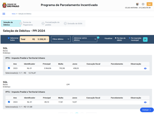
Task: Click the Avançar button
Action: pyautogui.click(x=147, y=110)
